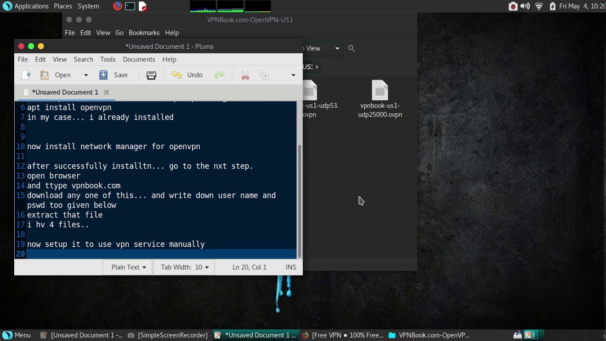Click the INS insert mode indicator
Image resolution: width=606 pixels, height=341 pixels.
pos(291,267)
